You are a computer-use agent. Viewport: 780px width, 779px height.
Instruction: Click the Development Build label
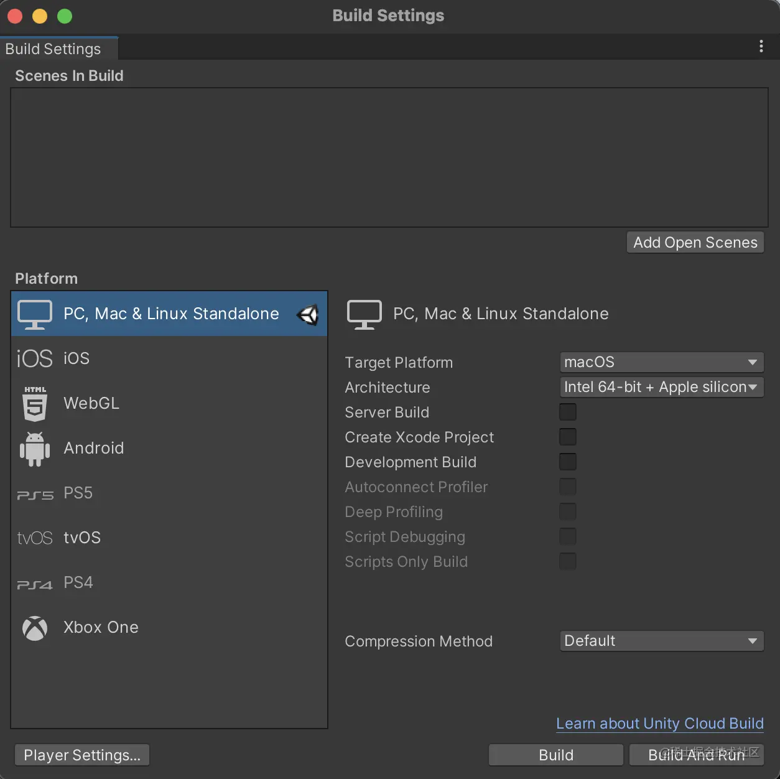tap(411, 462)
